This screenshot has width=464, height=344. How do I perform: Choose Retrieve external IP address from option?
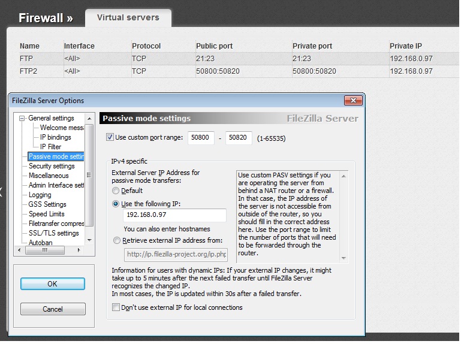click(x=117, y=240)
